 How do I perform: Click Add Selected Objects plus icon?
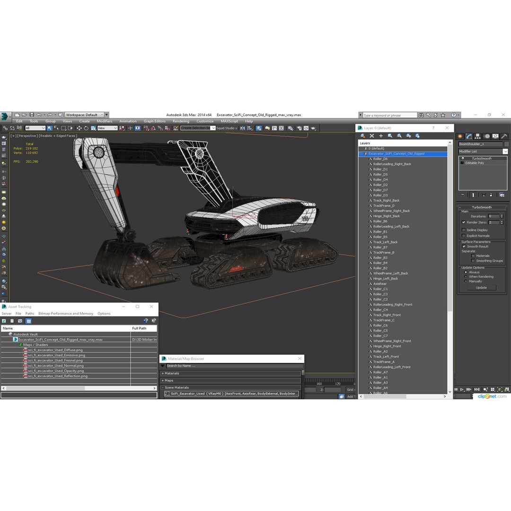(380, 136)
